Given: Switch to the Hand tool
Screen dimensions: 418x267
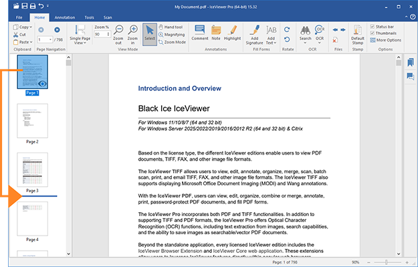Looking at the screenshot, I should [x=171, y=27].
